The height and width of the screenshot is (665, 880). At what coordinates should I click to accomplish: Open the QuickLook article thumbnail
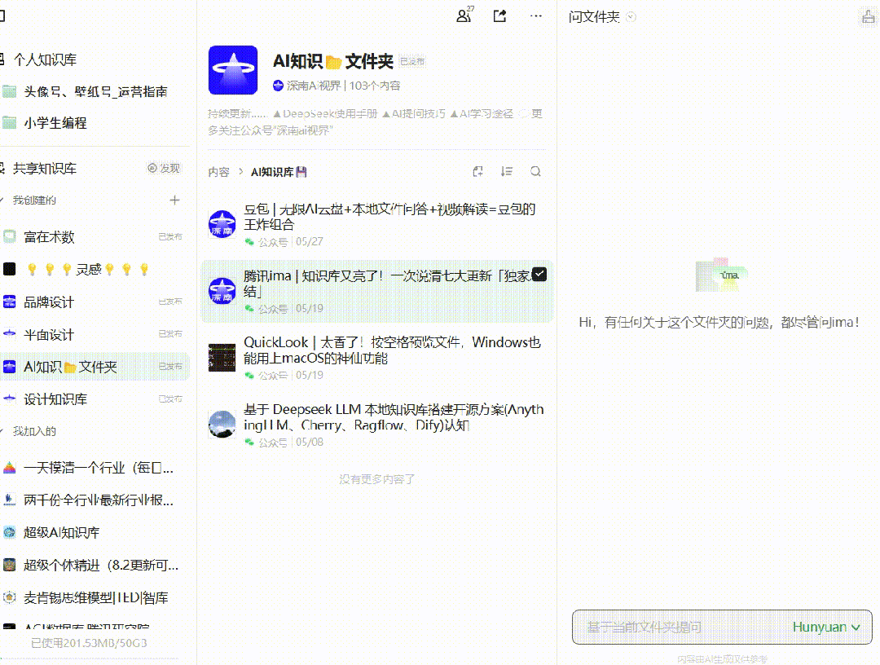point(222,358)
